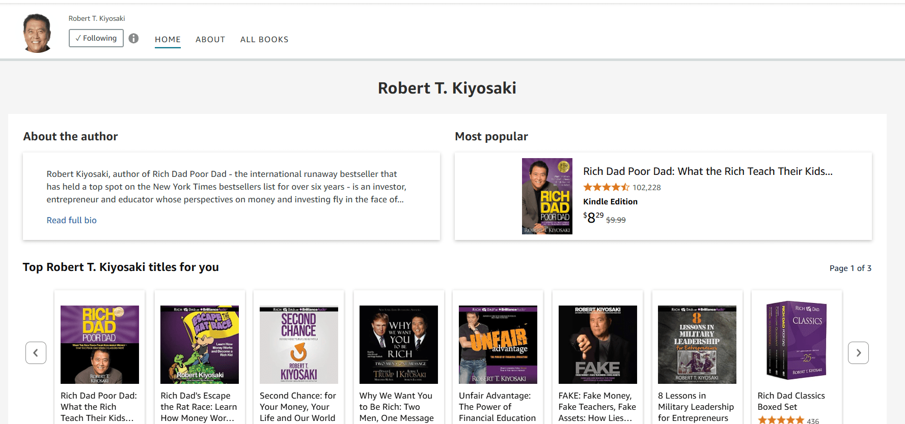The image size is (905, 424).
Task: Click Read full bio link
Action: click(72, 220)
